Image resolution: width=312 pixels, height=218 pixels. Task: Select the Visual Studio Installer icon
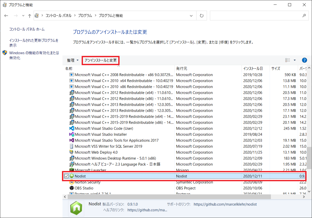(72, 135)
